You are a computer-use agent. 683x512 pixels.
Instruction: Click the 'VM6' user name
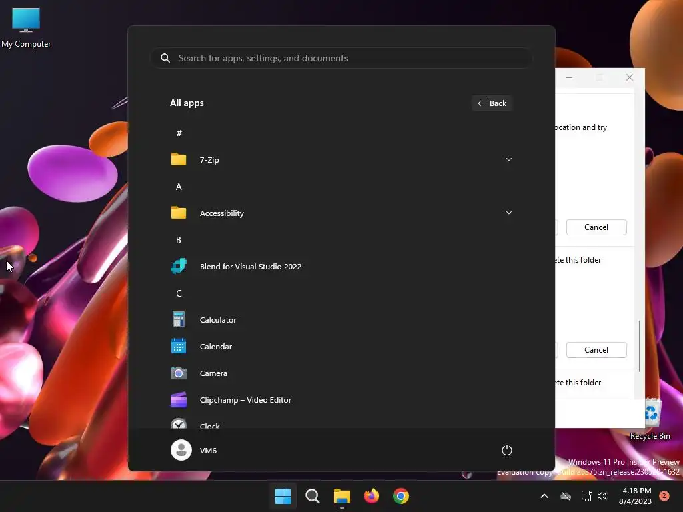(x=208, y=451)
